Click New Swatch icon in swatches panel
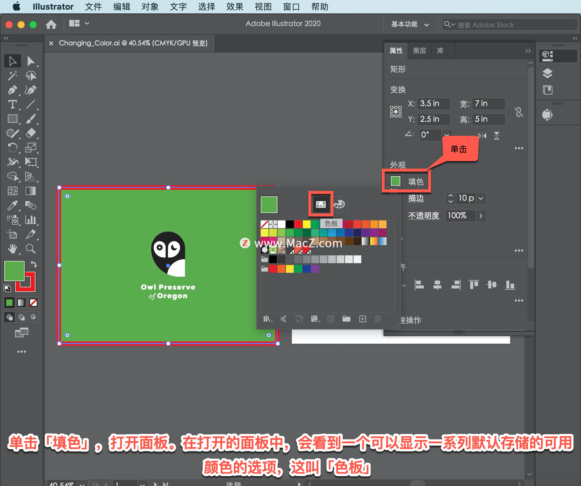581x486 pixels. 363,319
